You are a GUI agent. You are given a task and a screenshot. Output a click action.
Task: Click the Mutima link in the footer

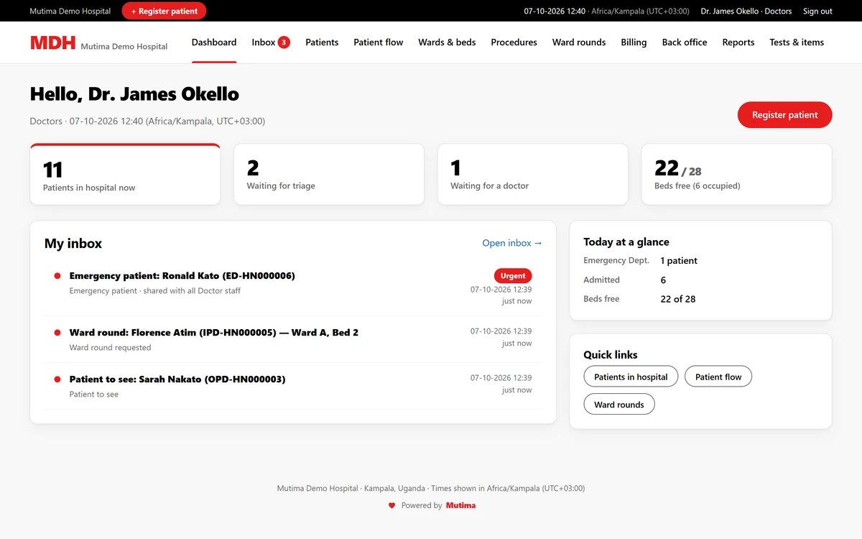(460, 505)
